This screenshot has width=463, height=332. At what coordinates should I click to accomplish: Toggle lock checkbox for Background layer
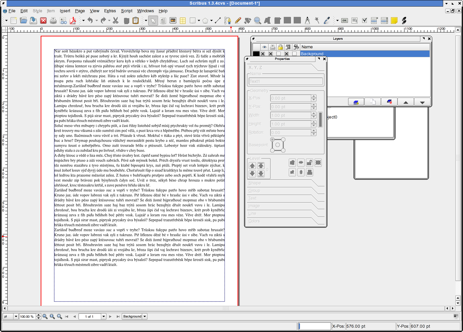click(279, 54)
